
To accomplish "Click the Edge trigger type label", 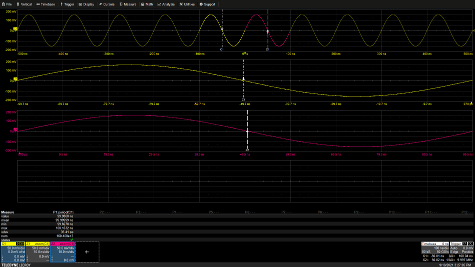I will point(454,252).
